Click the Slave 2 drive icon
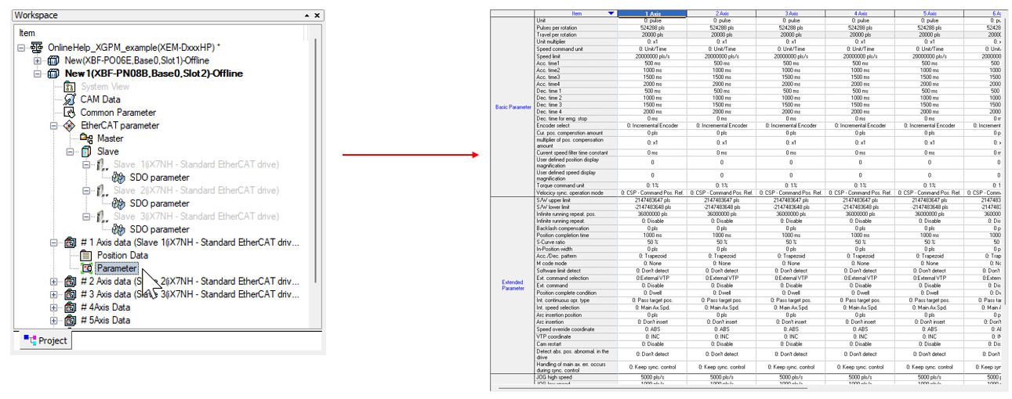This screenshot has width=1012, height=399. click(x=103, y=190)
